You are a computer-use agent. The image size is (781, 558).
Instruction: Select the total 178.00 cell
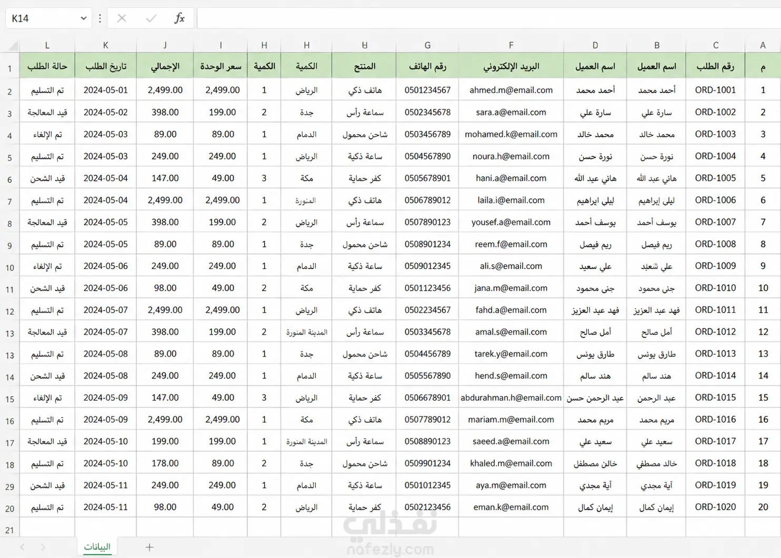[165, 463]
